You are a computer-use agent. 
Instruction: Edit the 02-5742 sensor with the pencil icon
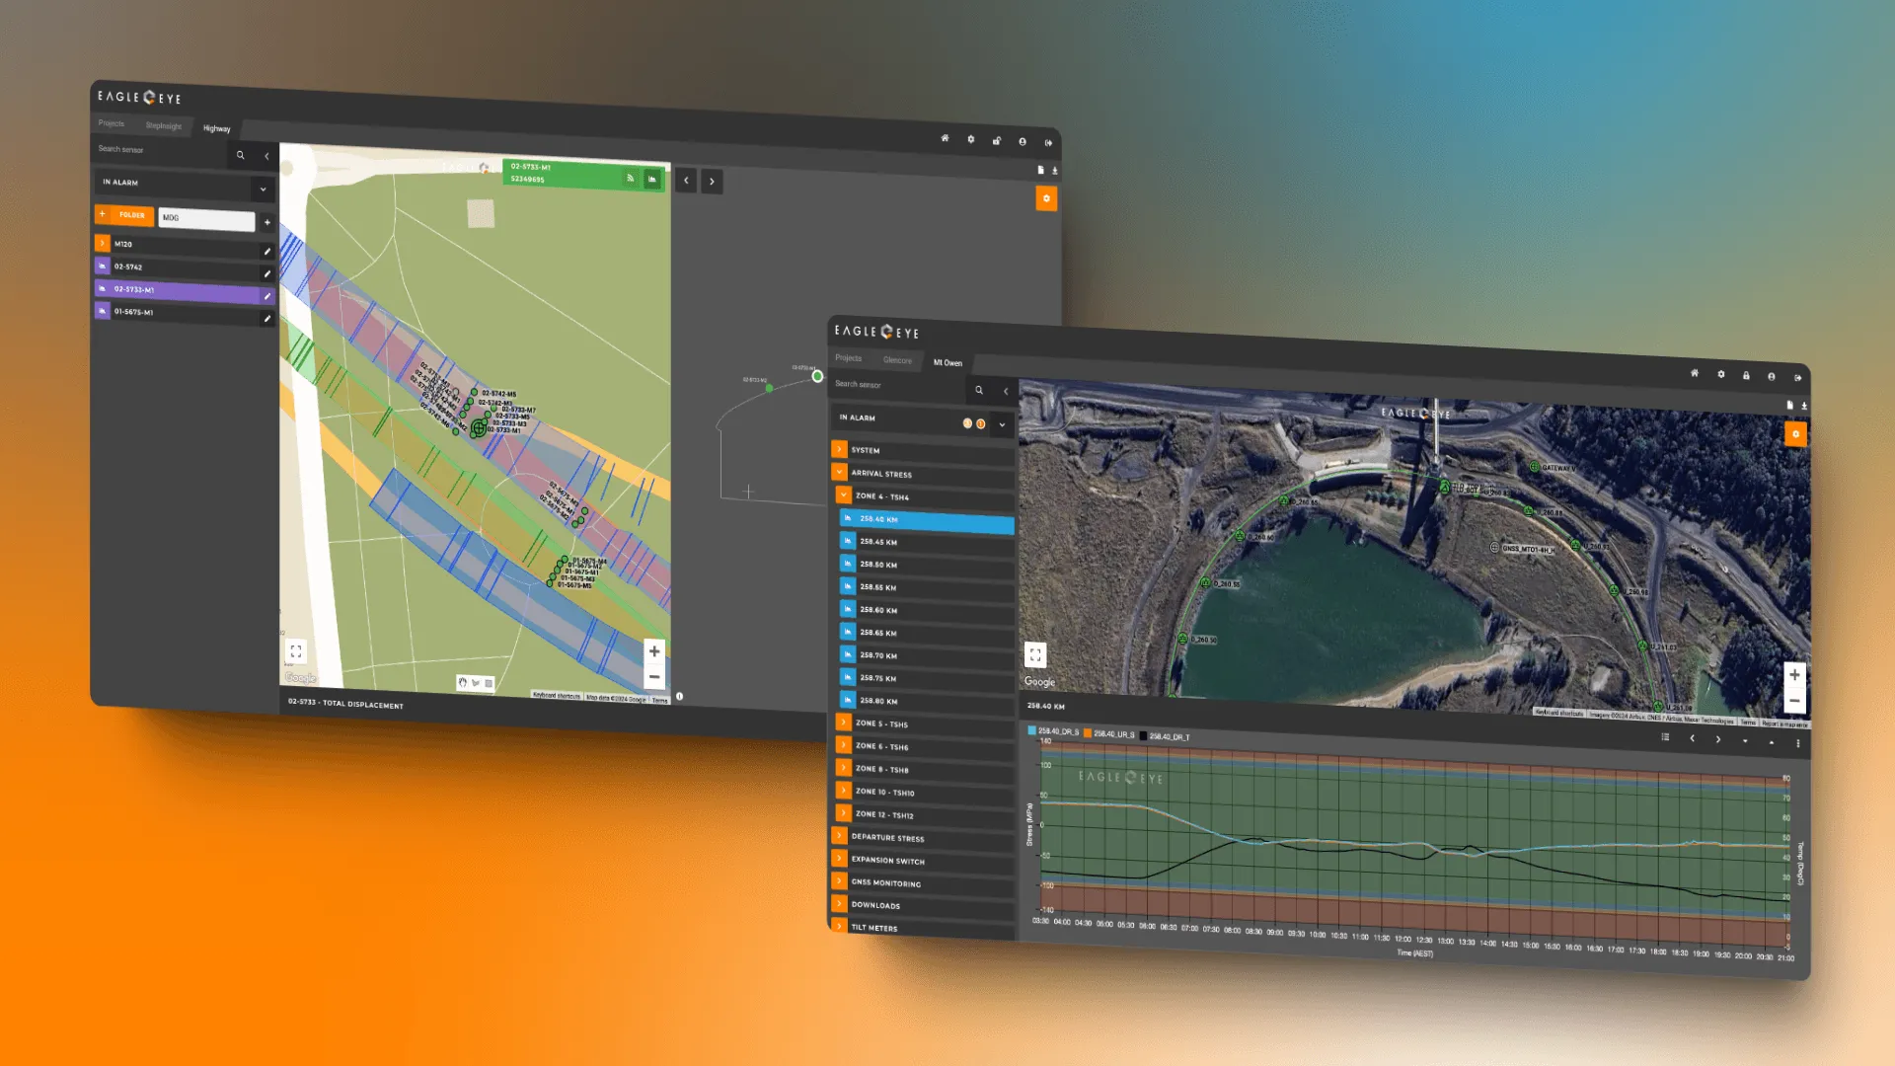pos(267,273)
